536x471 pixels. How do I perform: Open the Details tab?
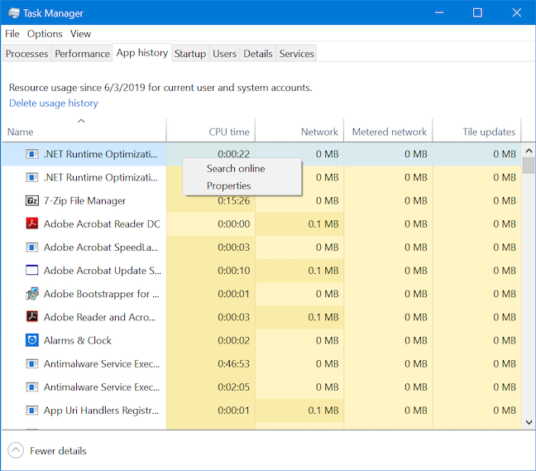click(x=258, y=54)
